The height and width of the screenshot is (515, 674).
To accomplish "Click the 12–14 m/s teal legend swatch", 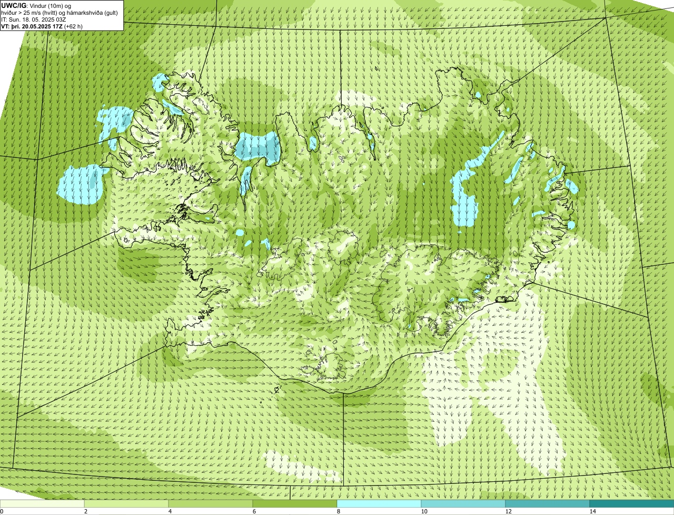I will [548, 503].
